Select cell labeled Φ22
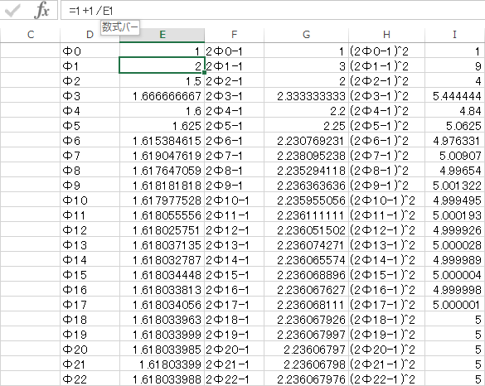Viewport: 485px width, 386px height. [x=90, y=379]
